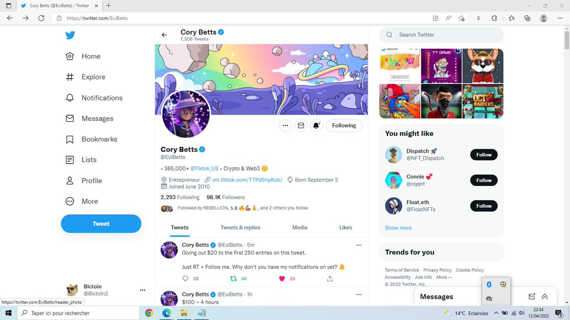Screen dimensions: 570x320
Task: Expand the footer More menu
Action: [444, 277]
